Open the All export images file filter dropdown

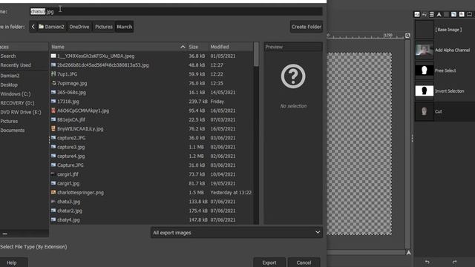pyautogui.click(x=236, y=232)
